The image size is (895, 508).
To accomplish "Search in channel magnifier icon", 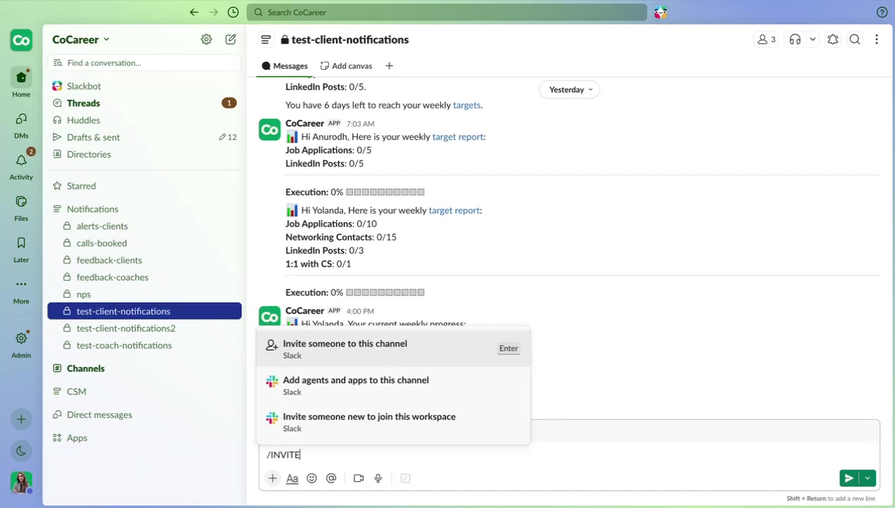I will [x=855, y=40].
